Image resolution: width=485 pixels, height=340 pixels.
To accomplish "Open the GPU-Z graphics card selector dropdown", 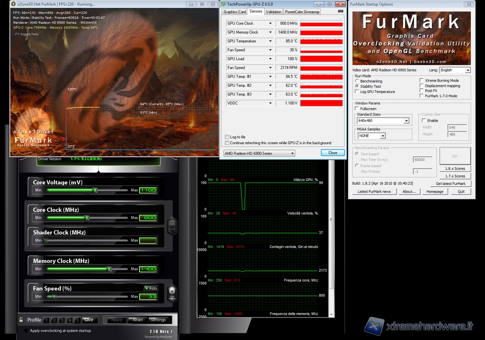I will click(259, 153).
